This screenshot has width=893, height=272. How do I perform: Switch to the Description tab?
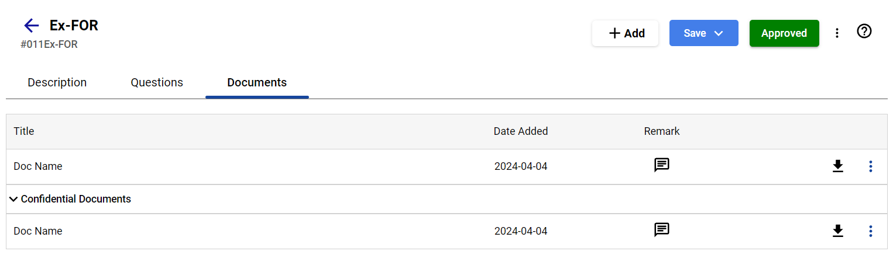point(57,82)
